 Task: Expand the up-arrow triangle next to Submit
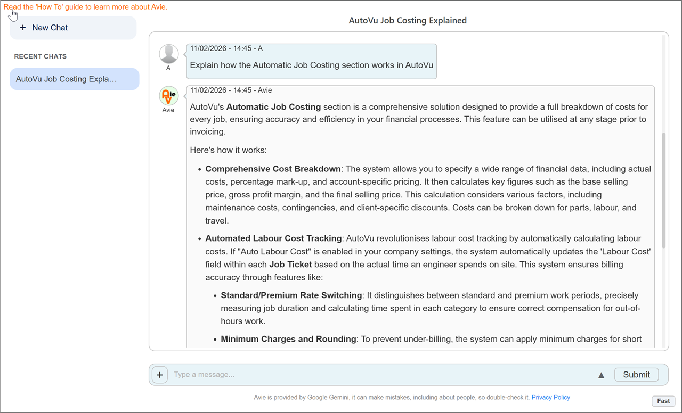tap(601, 375)
